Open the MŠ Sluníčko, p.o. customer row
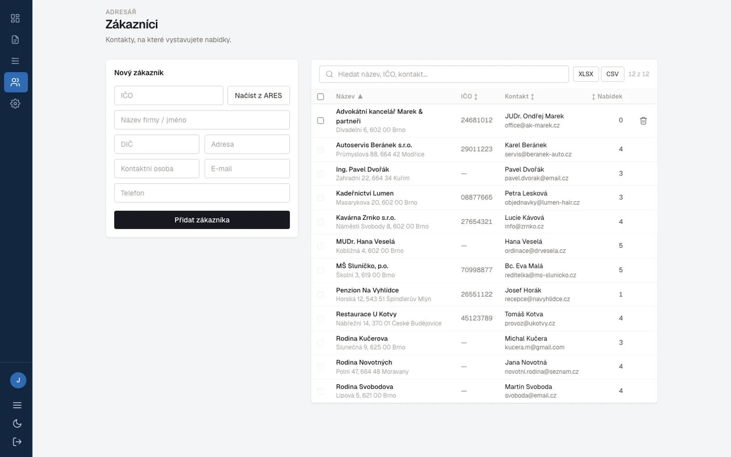The width and height of the screenshot is (731, 457). [484, 270]
